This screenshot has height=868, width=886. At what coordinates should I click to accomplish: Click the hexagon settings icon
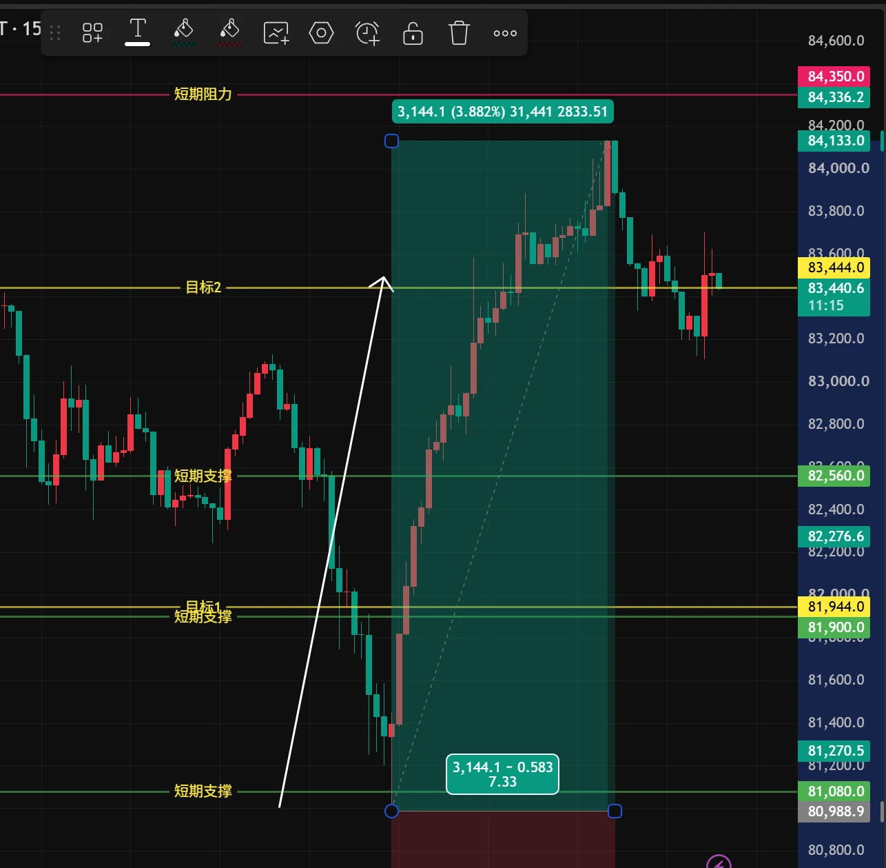pyautogui.click(x=321, y=32)
